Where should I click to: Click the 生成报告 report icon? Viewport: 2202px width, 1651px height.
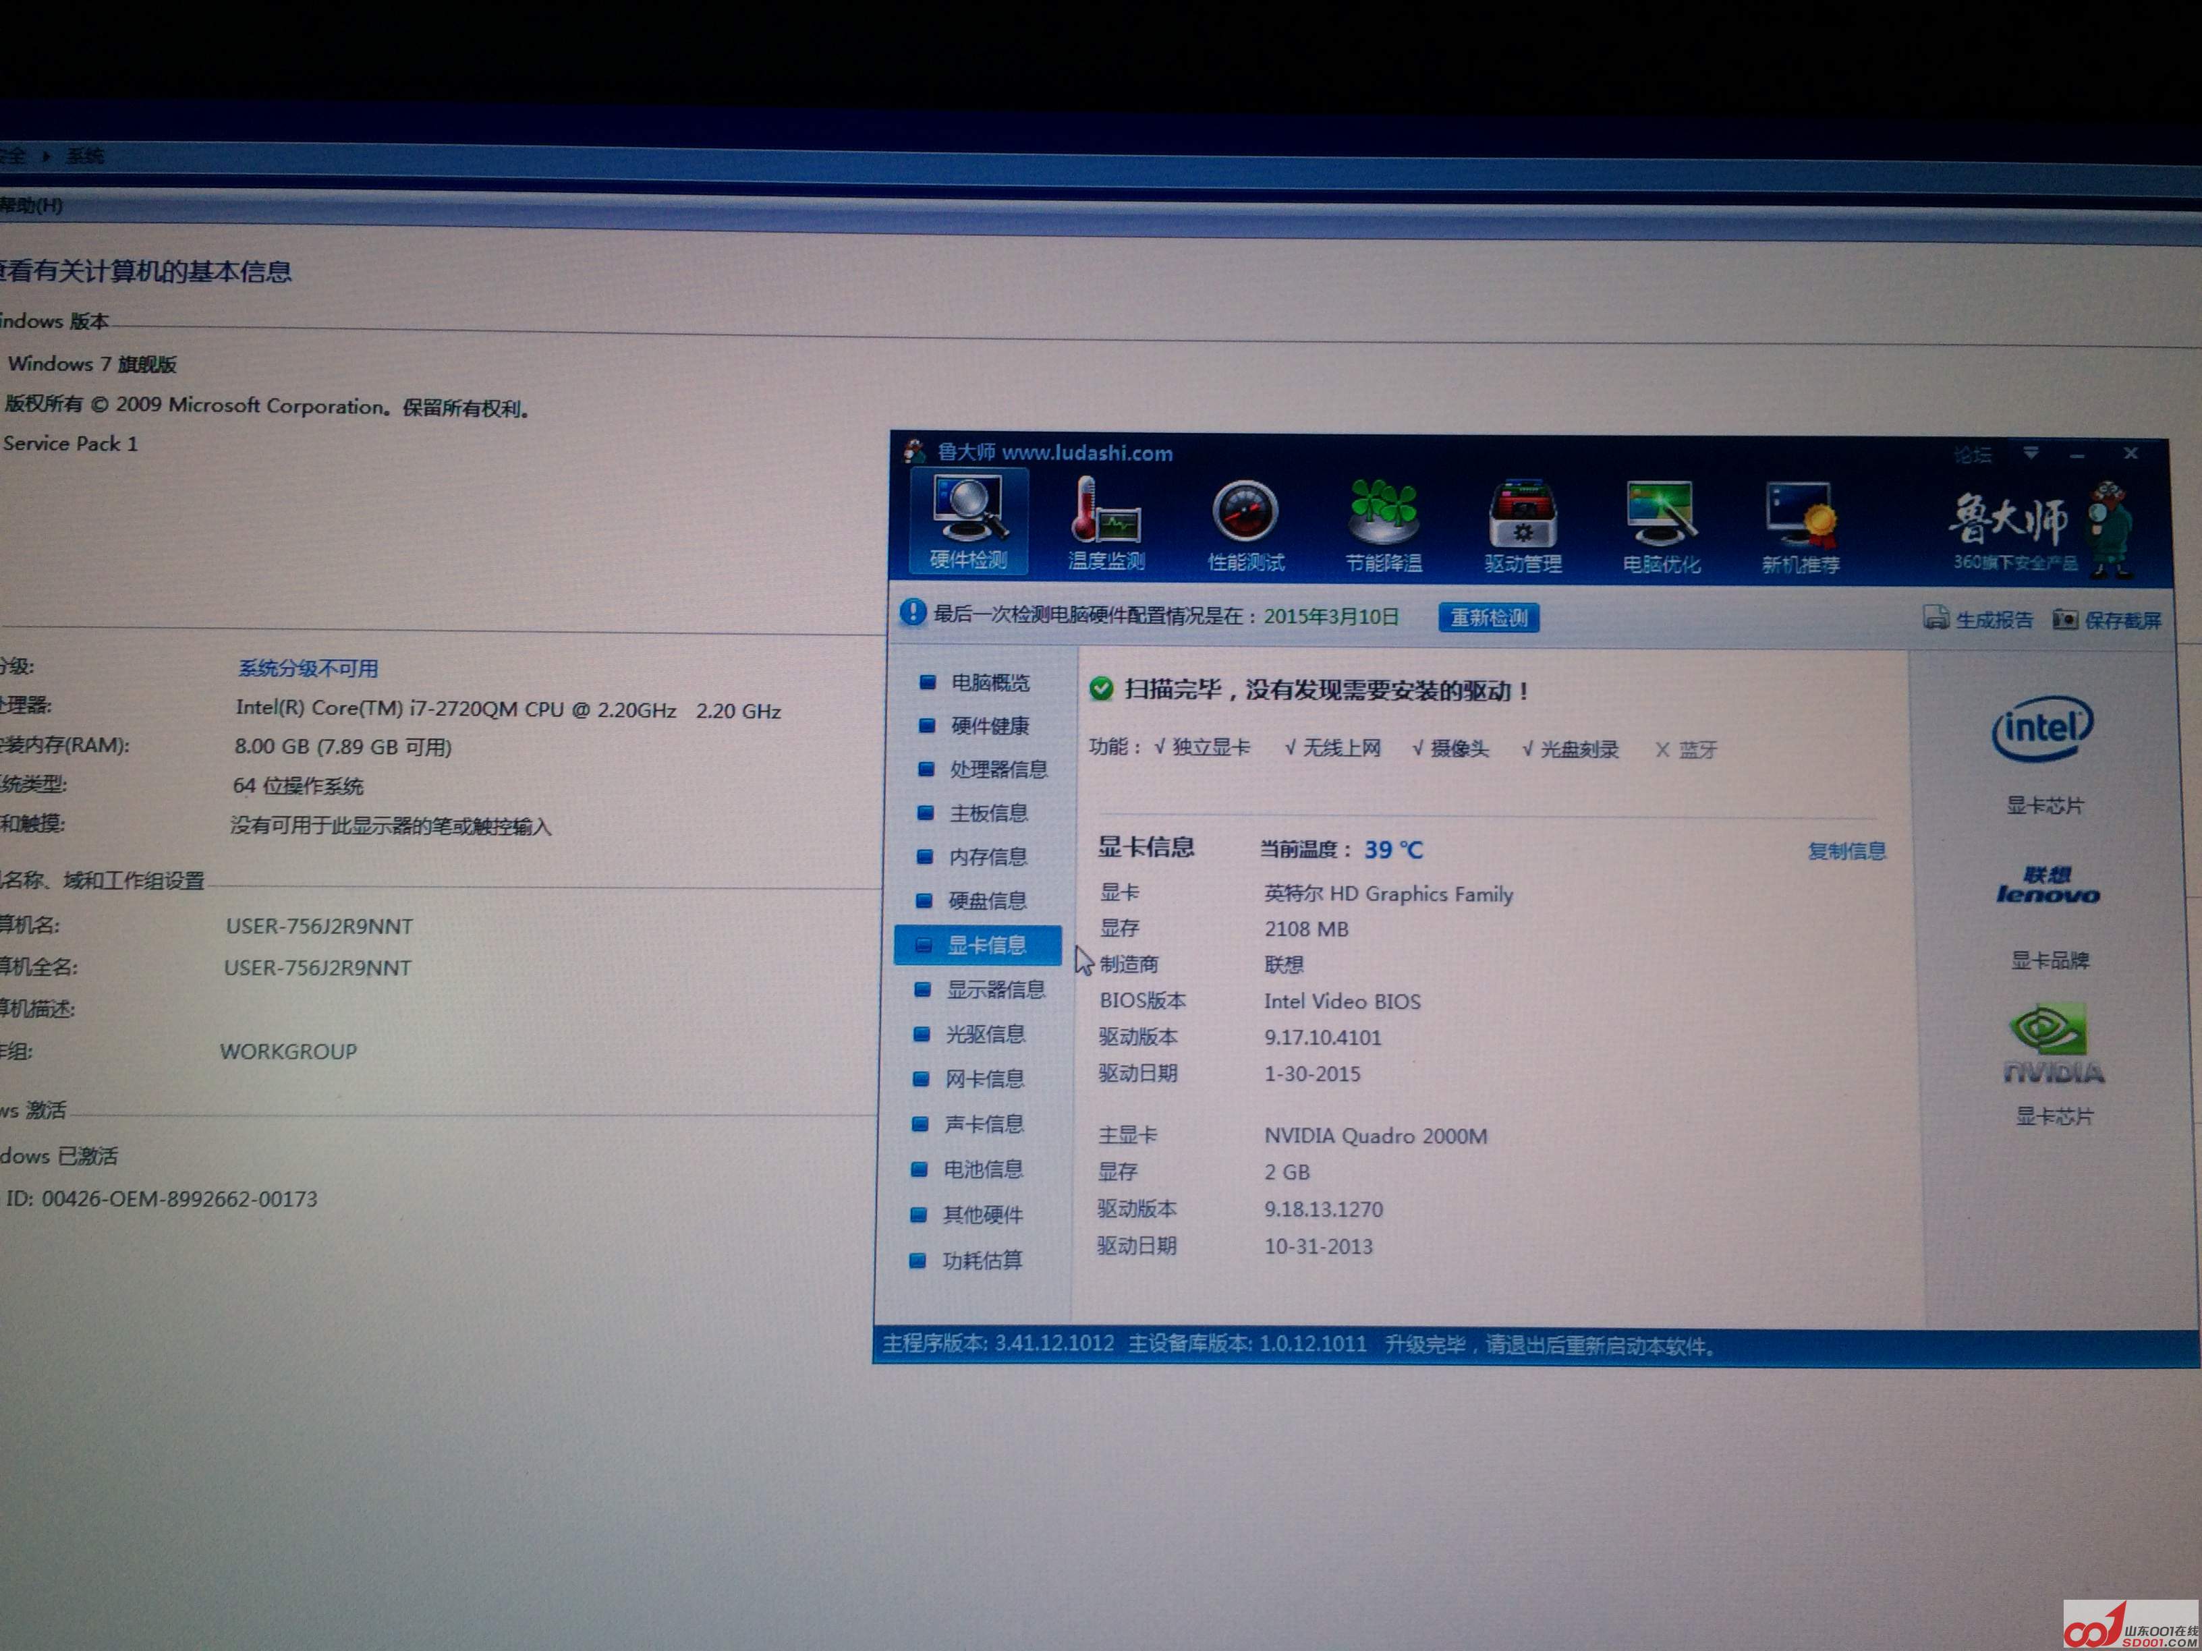point(1936,618)
